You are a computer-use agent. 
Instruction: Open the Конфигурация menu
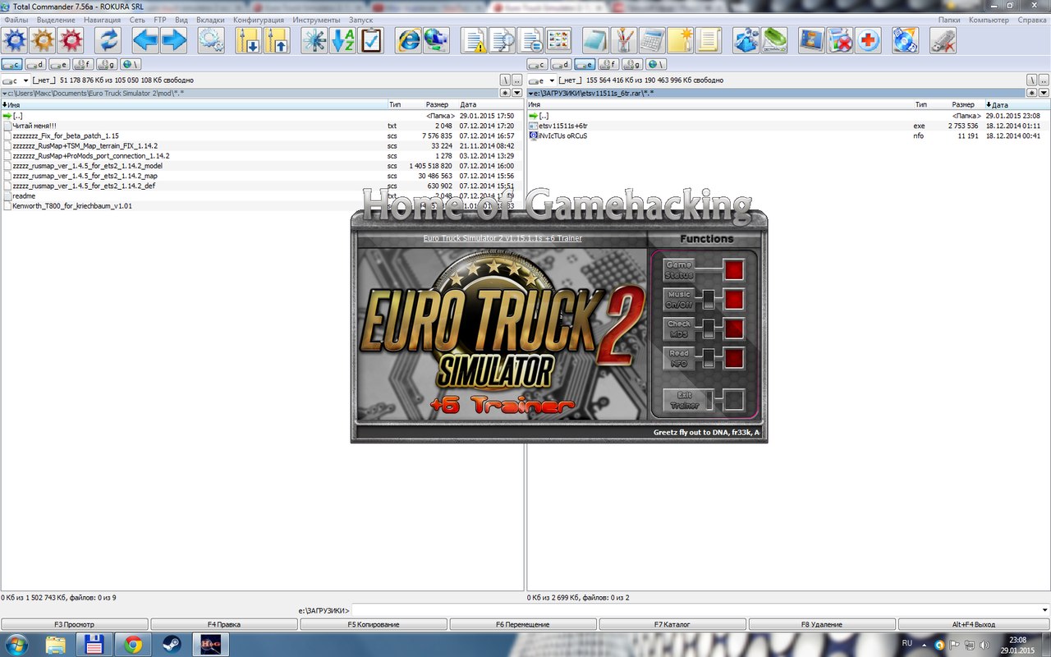tap(259, 20)
